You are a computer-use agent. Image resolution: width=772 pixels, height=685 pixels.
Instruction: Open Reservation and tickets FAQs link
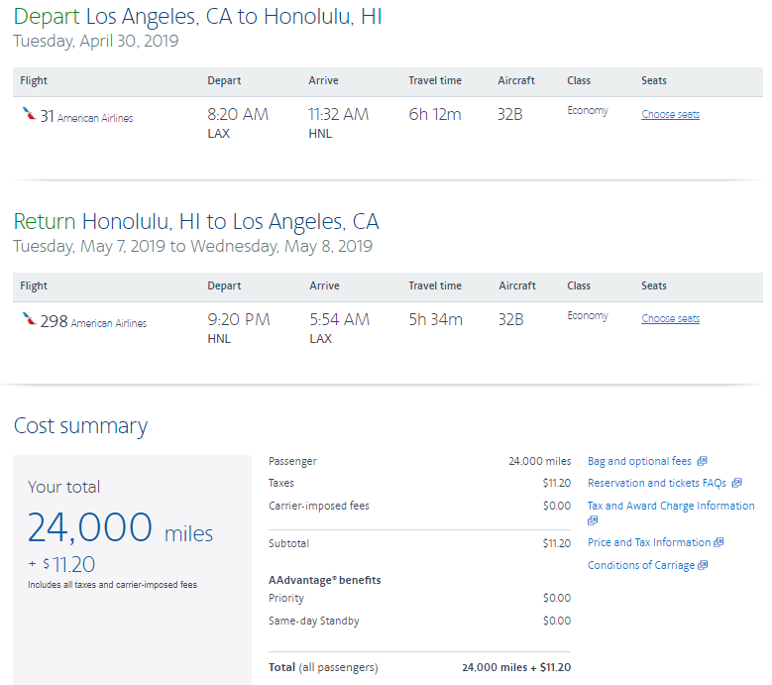(656, 484)
